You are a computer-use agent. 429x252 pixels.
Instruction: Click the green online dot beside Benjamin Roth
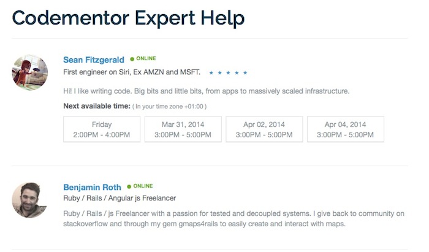(x=129, y=186)
